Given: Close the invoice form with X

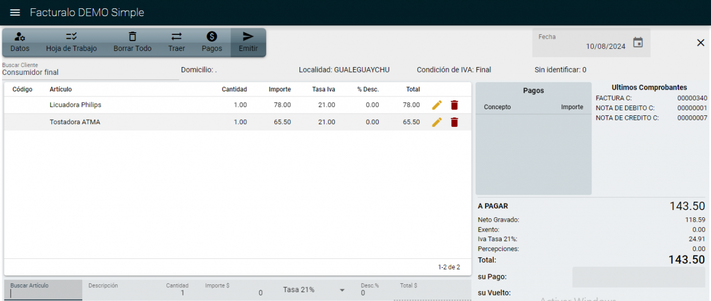Looking at the screenshot, I should point(700,43).
